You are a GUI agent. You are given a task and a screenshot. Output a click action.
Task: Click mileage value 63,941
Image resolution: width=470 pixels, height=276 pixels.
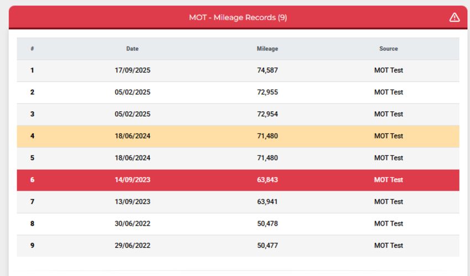[268, 202]
